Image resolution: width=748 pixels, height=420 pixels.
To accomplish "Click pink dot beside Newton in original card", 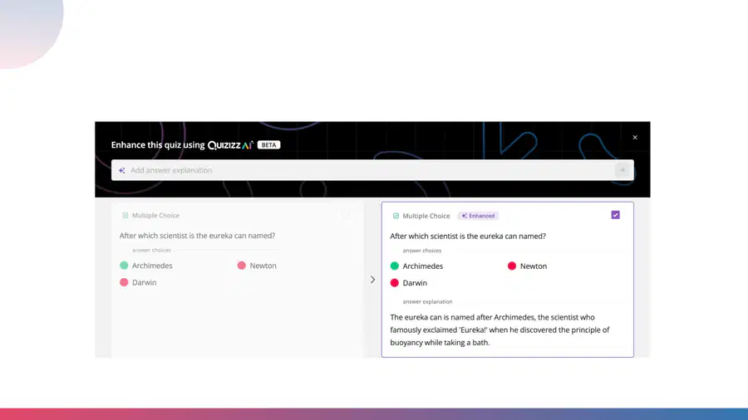I will click(241, 266).
